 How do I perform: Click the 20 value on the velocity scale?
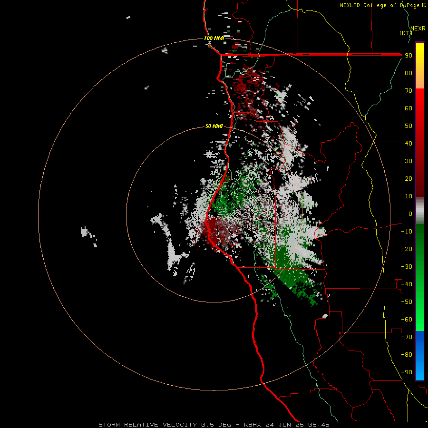pos(409,179)
